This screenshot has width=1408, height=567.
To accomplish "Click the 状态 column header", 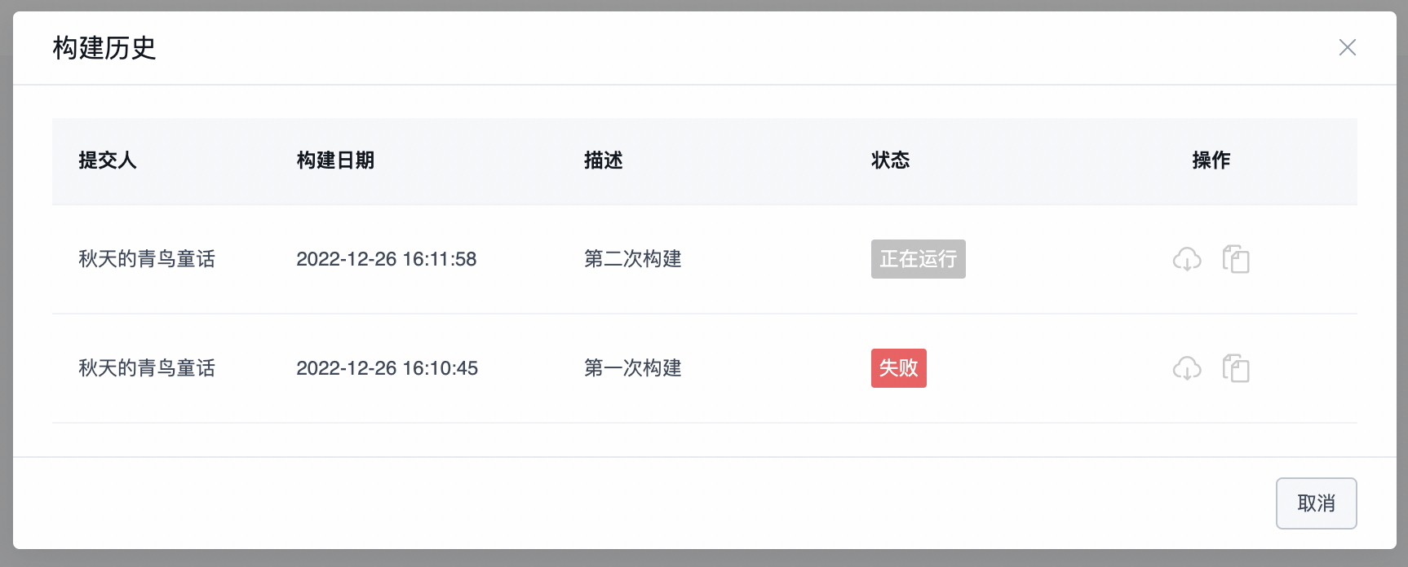I will 890,160.
